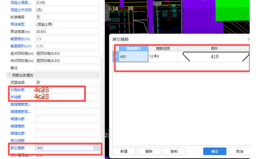Select the 箍筋信息 column header
This screenshot has height=159, width=263.
pos(163,48)
